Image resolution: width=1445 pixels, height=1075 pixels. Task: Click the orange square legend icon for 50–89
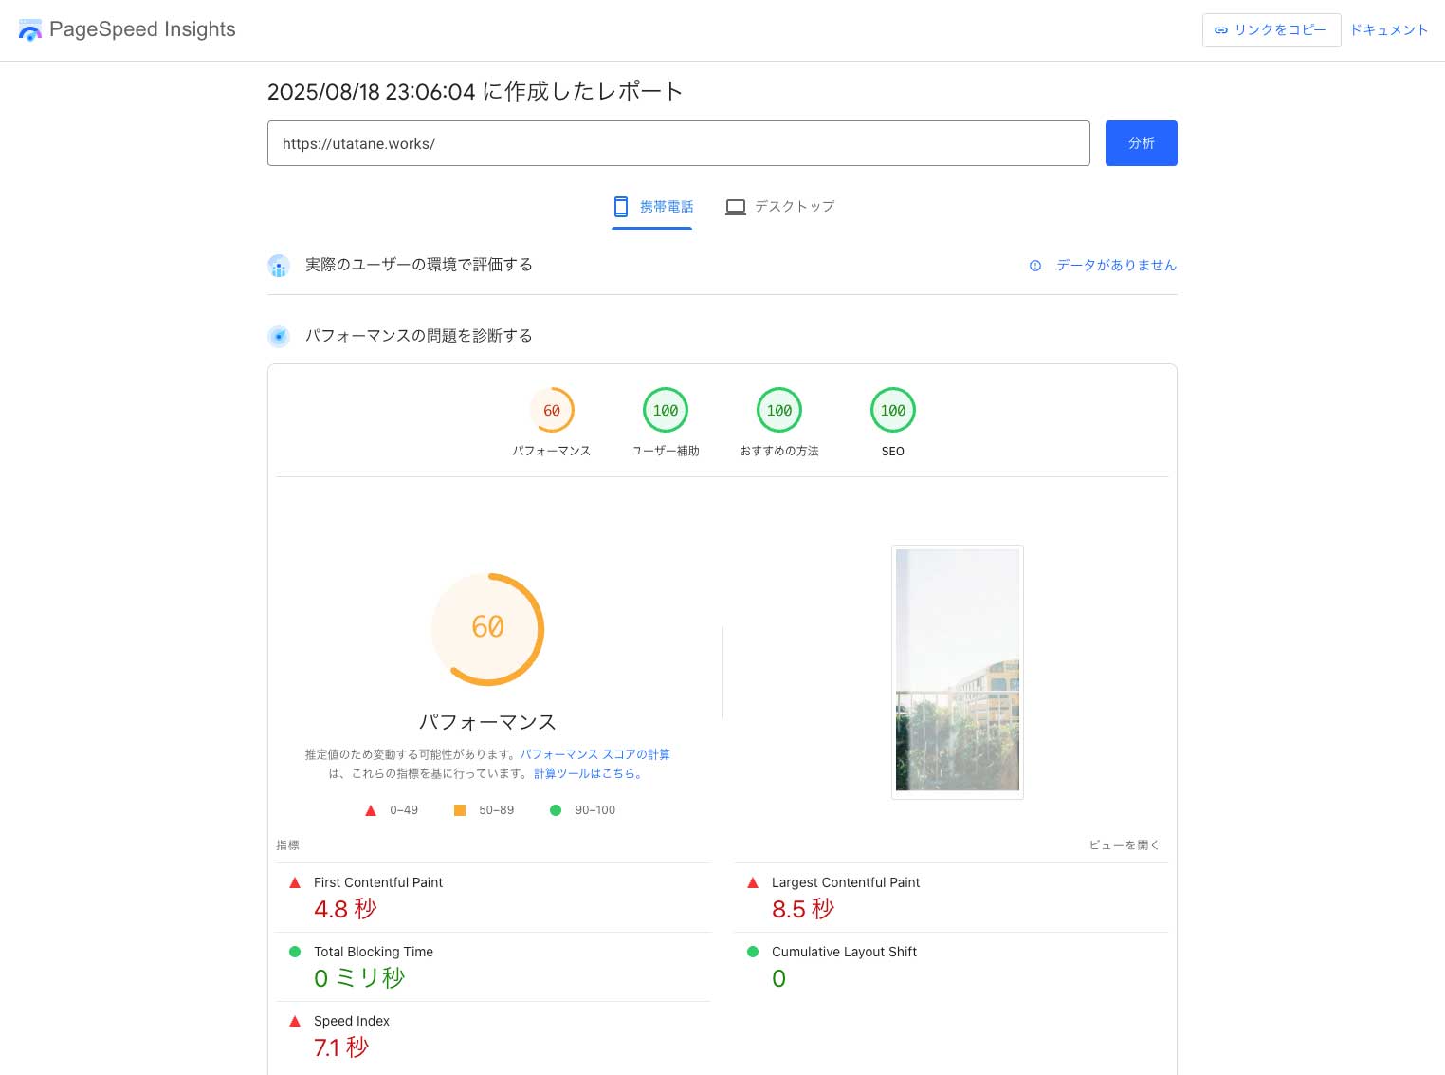(460, 810)
